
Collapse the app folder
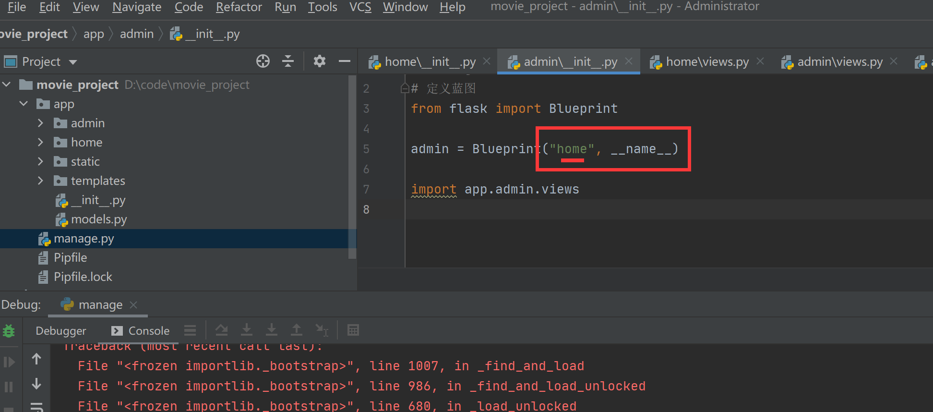24,104
